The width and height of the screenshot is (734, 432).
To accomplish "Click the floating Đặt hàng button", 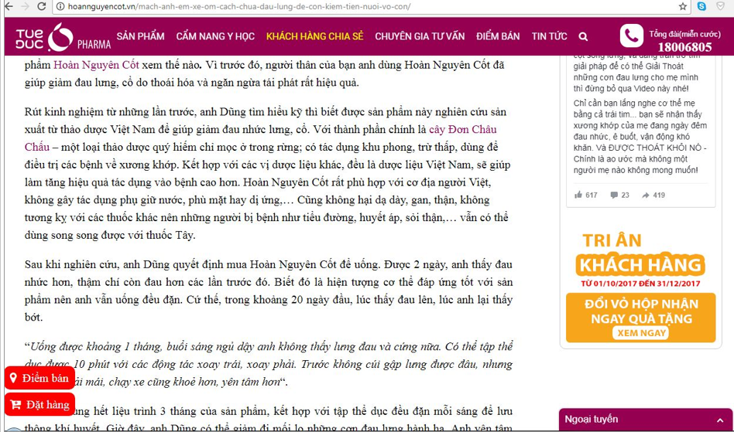I will (x=40, y=404).
